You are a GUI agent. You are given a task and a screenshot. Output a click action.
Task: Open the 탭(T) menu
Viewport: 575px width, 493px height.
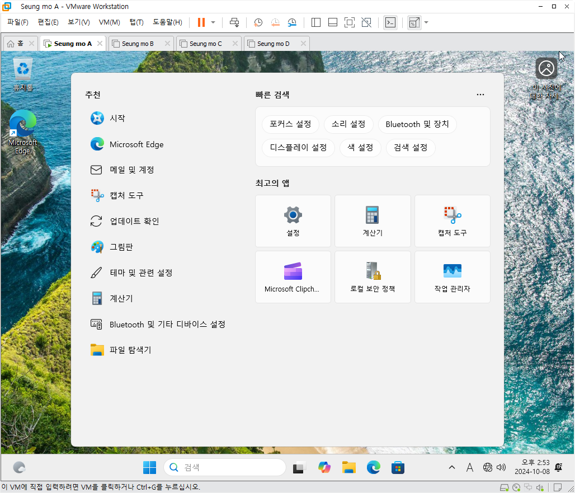pyautogui.click(x=136, y=22)
